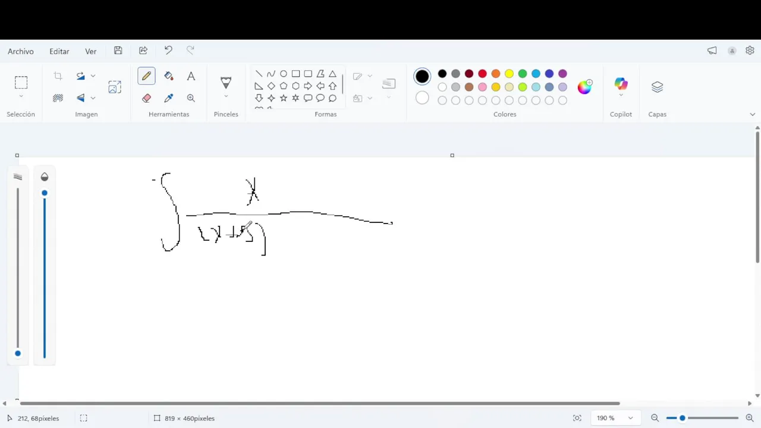Pick the green color swatch
Viewport: 761px width, 428px height.
(x=523, y=74)
